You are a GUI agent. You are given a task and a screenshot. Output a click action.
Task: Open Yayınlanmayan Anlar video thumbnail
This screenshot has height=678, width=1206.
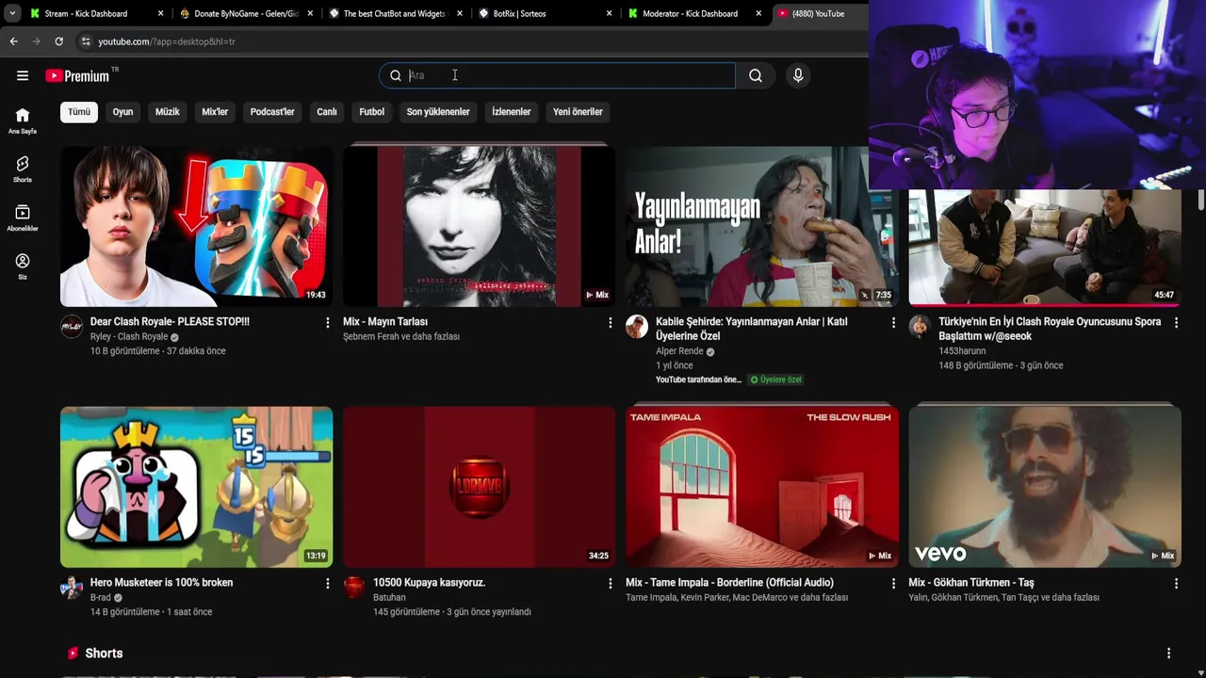coord(761,226)
